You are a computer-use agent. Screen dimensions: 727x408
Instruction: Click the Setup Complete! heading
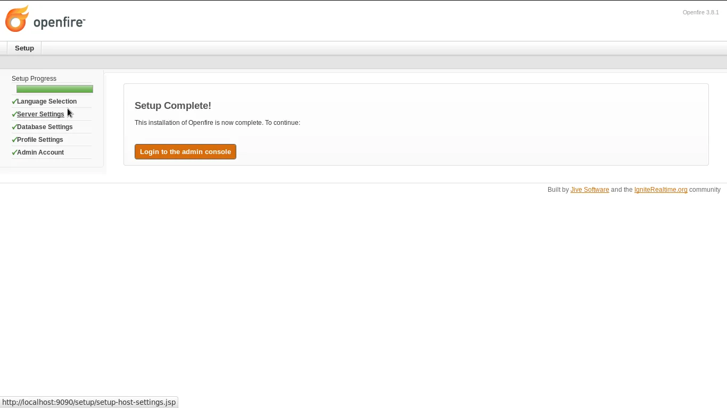tap(173, 106)
